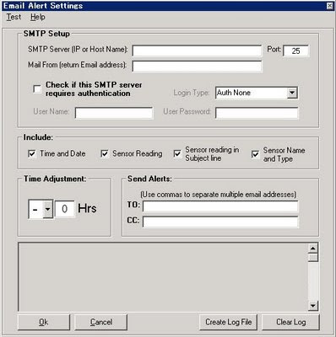This screenshot has height=337, width=336.
Task: Toggle the Sensor Reading checkbox
Action: (105, 154)
